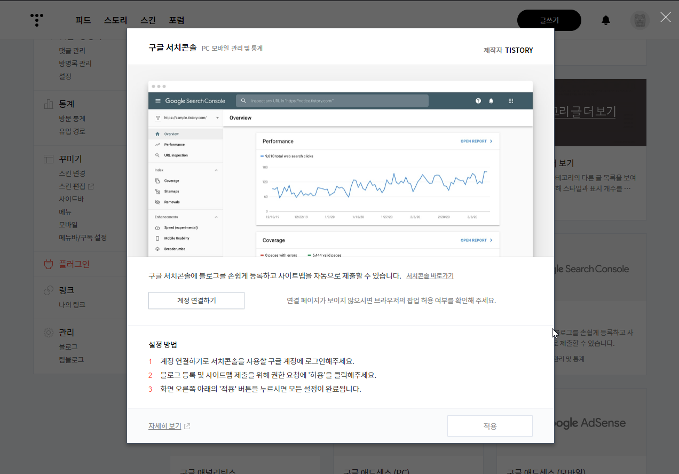Image resolution: width=679 pixels, height=474 pixels.
Task: Open the profile avatar menu
Action: point(640,20)
